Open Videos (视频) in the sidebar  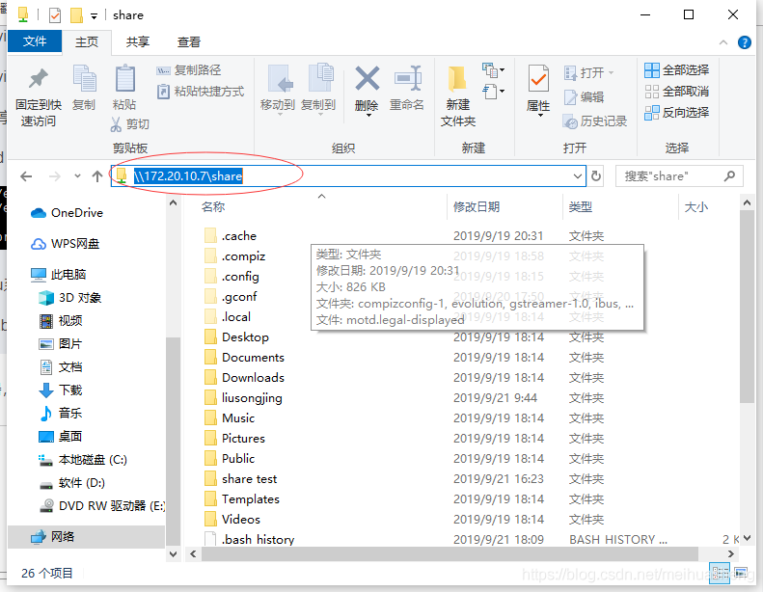(x=61, y=320)
